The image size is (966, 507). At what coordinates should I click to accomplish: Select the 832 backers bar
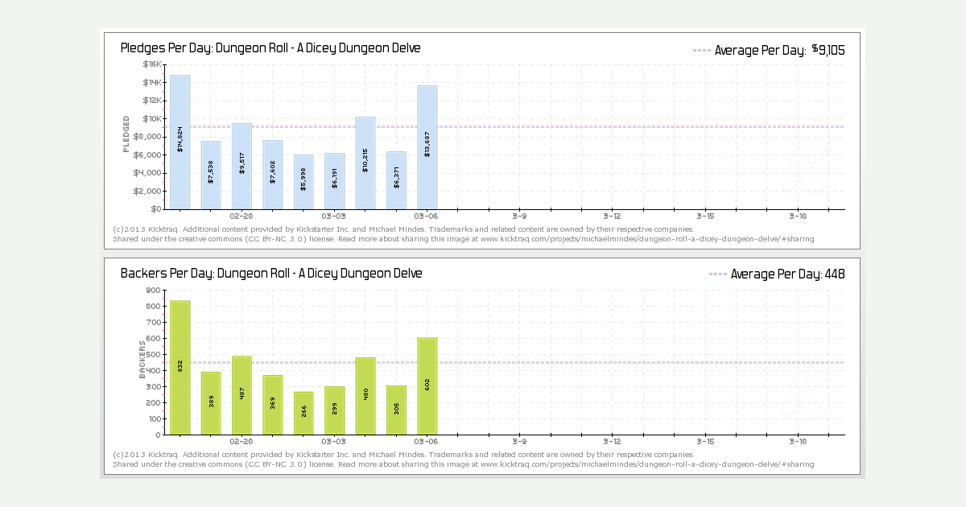(180, 367)
